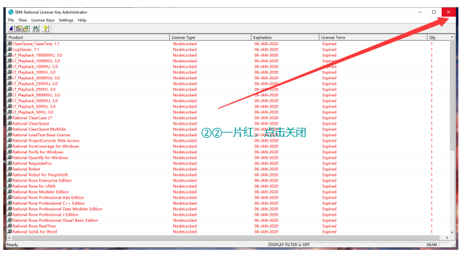Click NodeLocked in the ClearQuest_TeamTest row

185,44
